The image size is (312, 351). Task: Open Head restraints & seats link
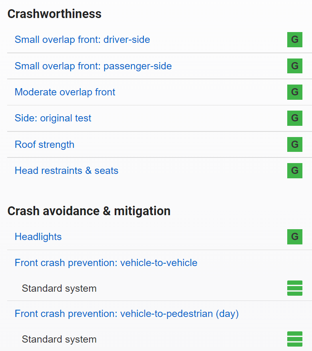pyautogui.click(x=66, y=171)
